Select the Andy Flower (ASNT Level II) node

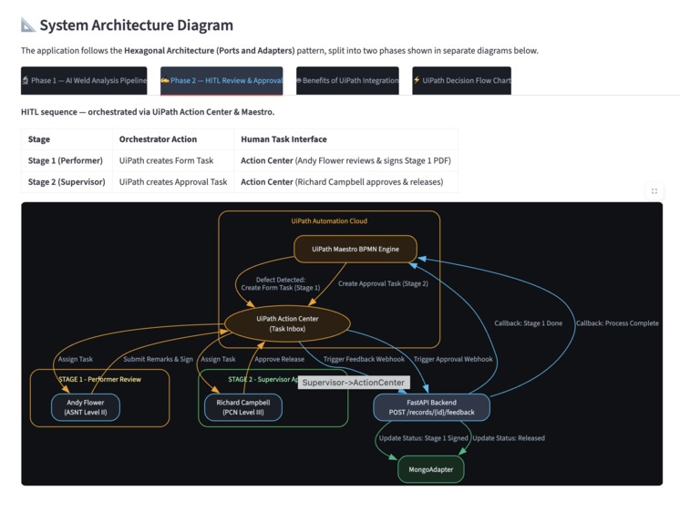[86, 407]
